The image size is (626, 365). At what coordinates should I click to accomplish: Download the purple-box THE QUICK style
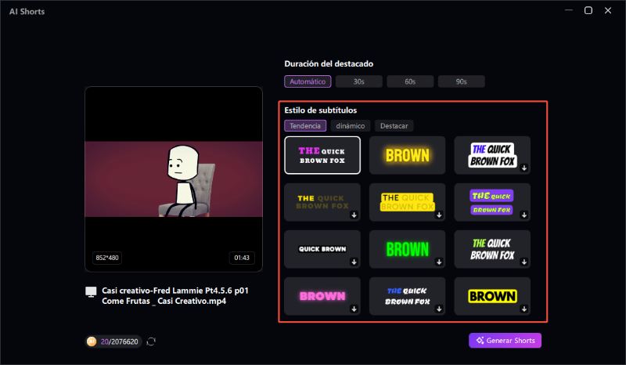pyautogui.click(x=523, y=215)
